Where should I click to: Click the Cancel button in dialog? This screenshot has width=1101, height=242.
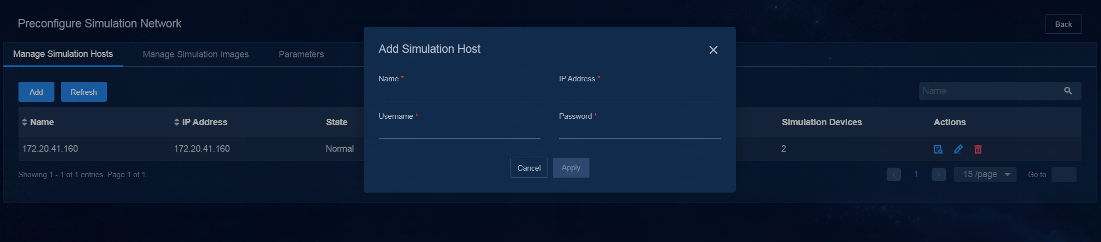(529, 168)
